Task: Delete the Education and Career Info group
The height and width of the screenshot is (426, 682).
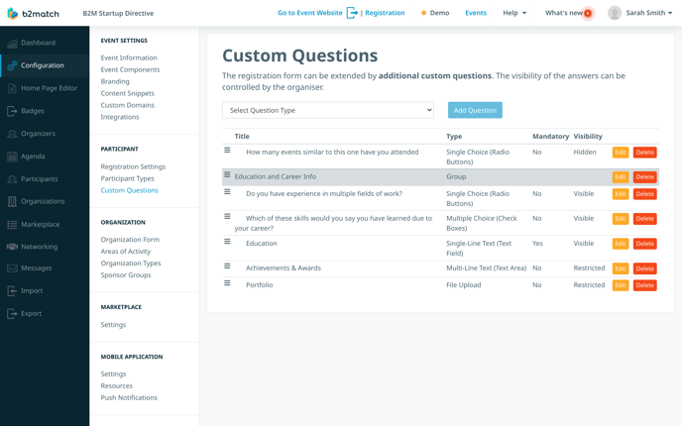Action: (x=644, y=177)
